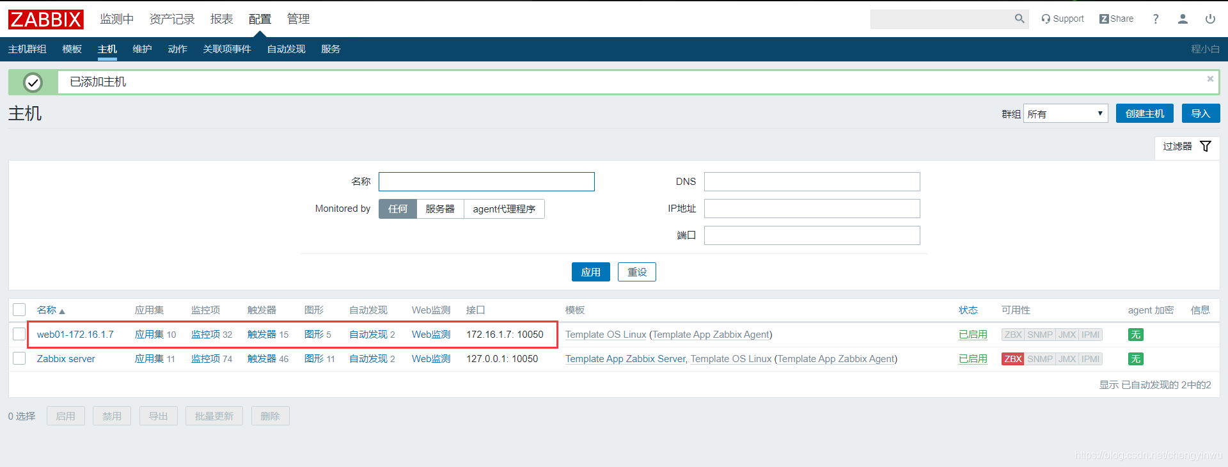
Task: Go to Event correlation submenu
Action: (227, 49)
